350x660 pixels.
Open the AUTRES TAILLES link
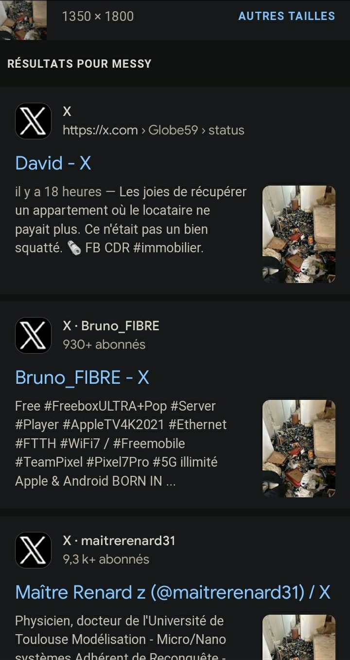point(286,16)
